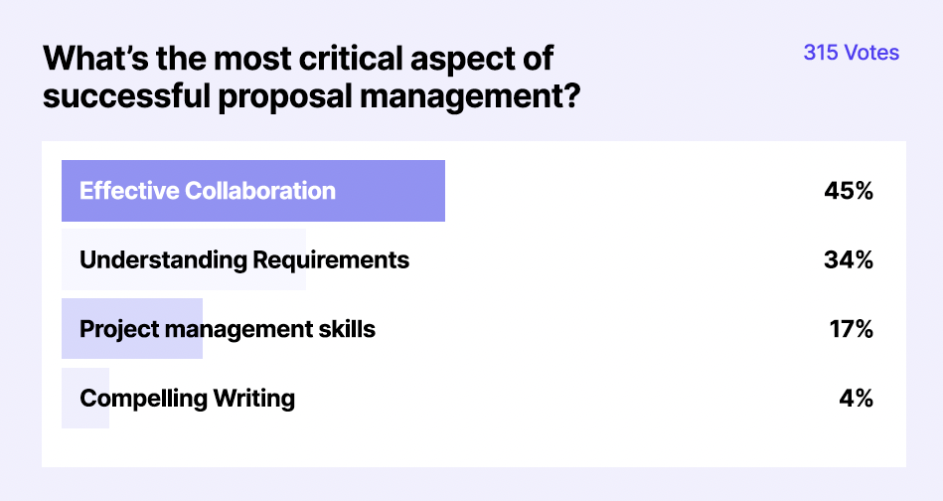Click the 34% result figure
Image resolution: width=943 pixels, height=501 pixels.
[848, 260]
